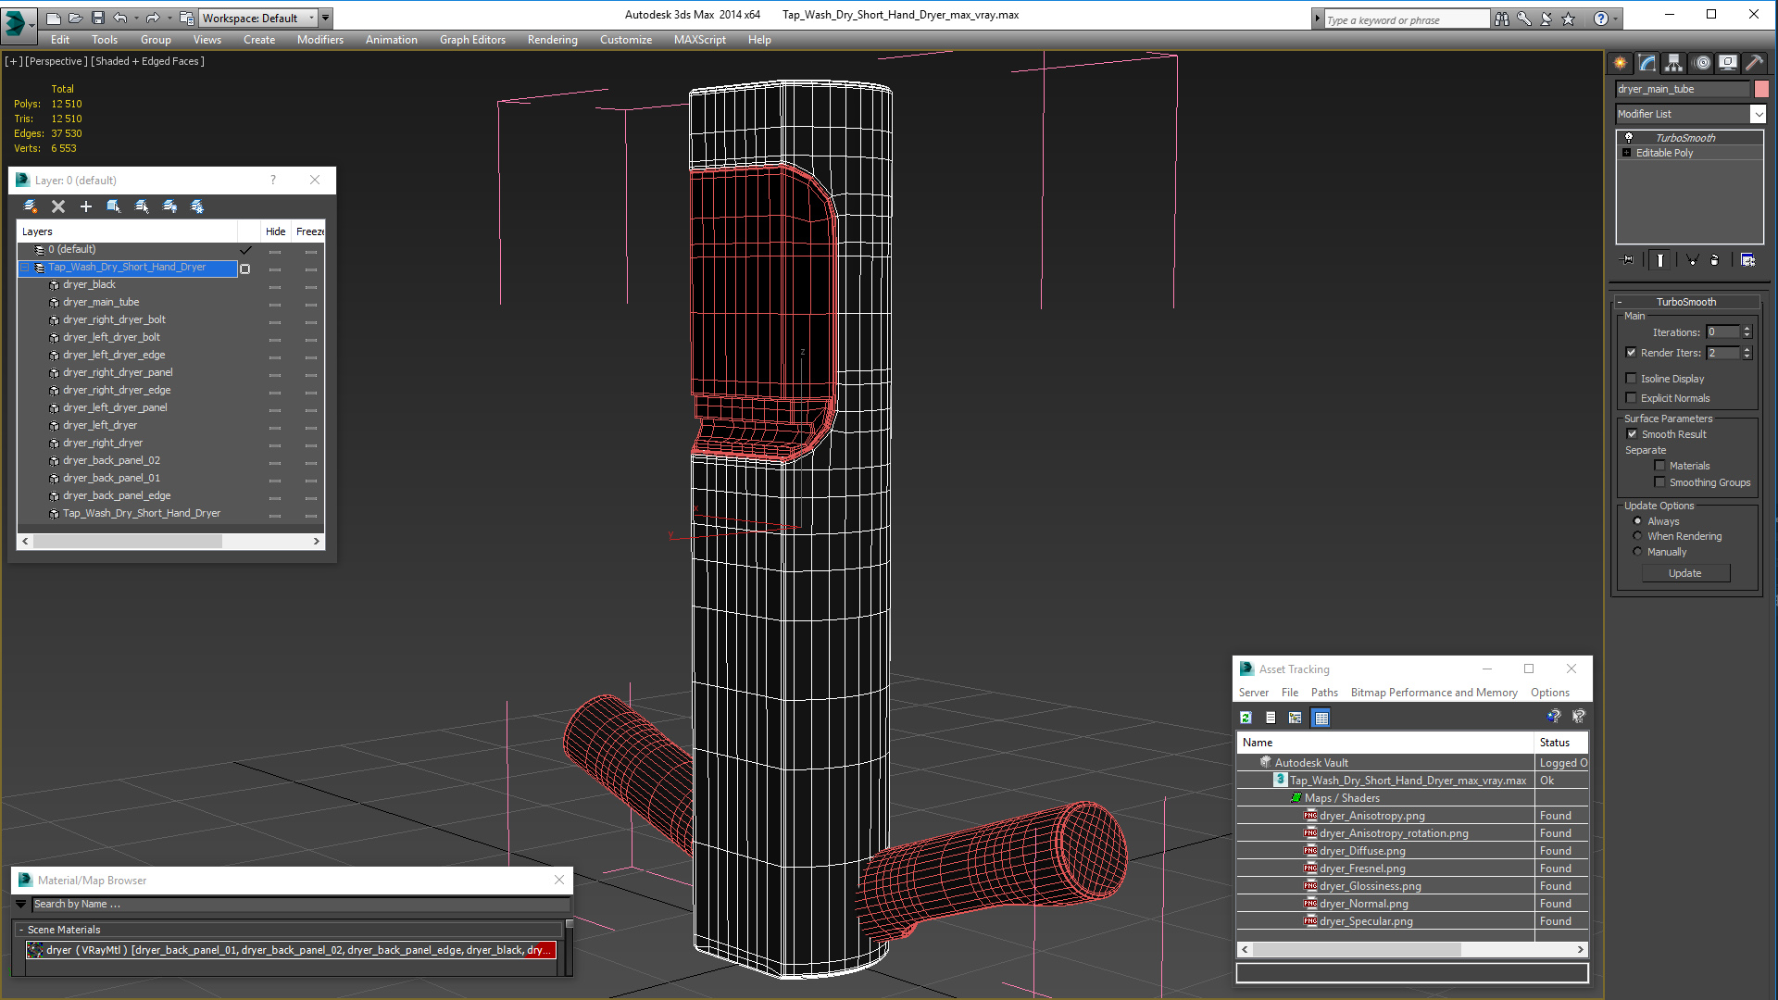Image resolution: width=1778 pixels, height=1000 pixels.
Task: Click the Save File toolbar icon
Action: click(x=98, y=18)
